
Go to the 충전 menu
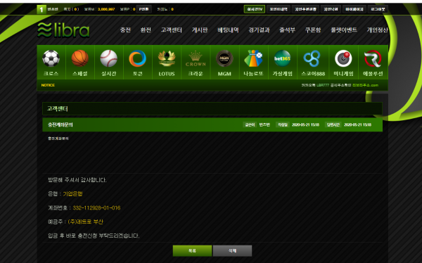tap(125, 30)
